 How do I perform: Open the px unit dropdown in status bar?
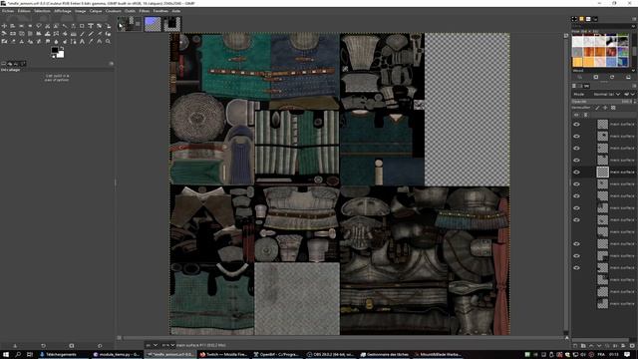[x=152, y=345]
